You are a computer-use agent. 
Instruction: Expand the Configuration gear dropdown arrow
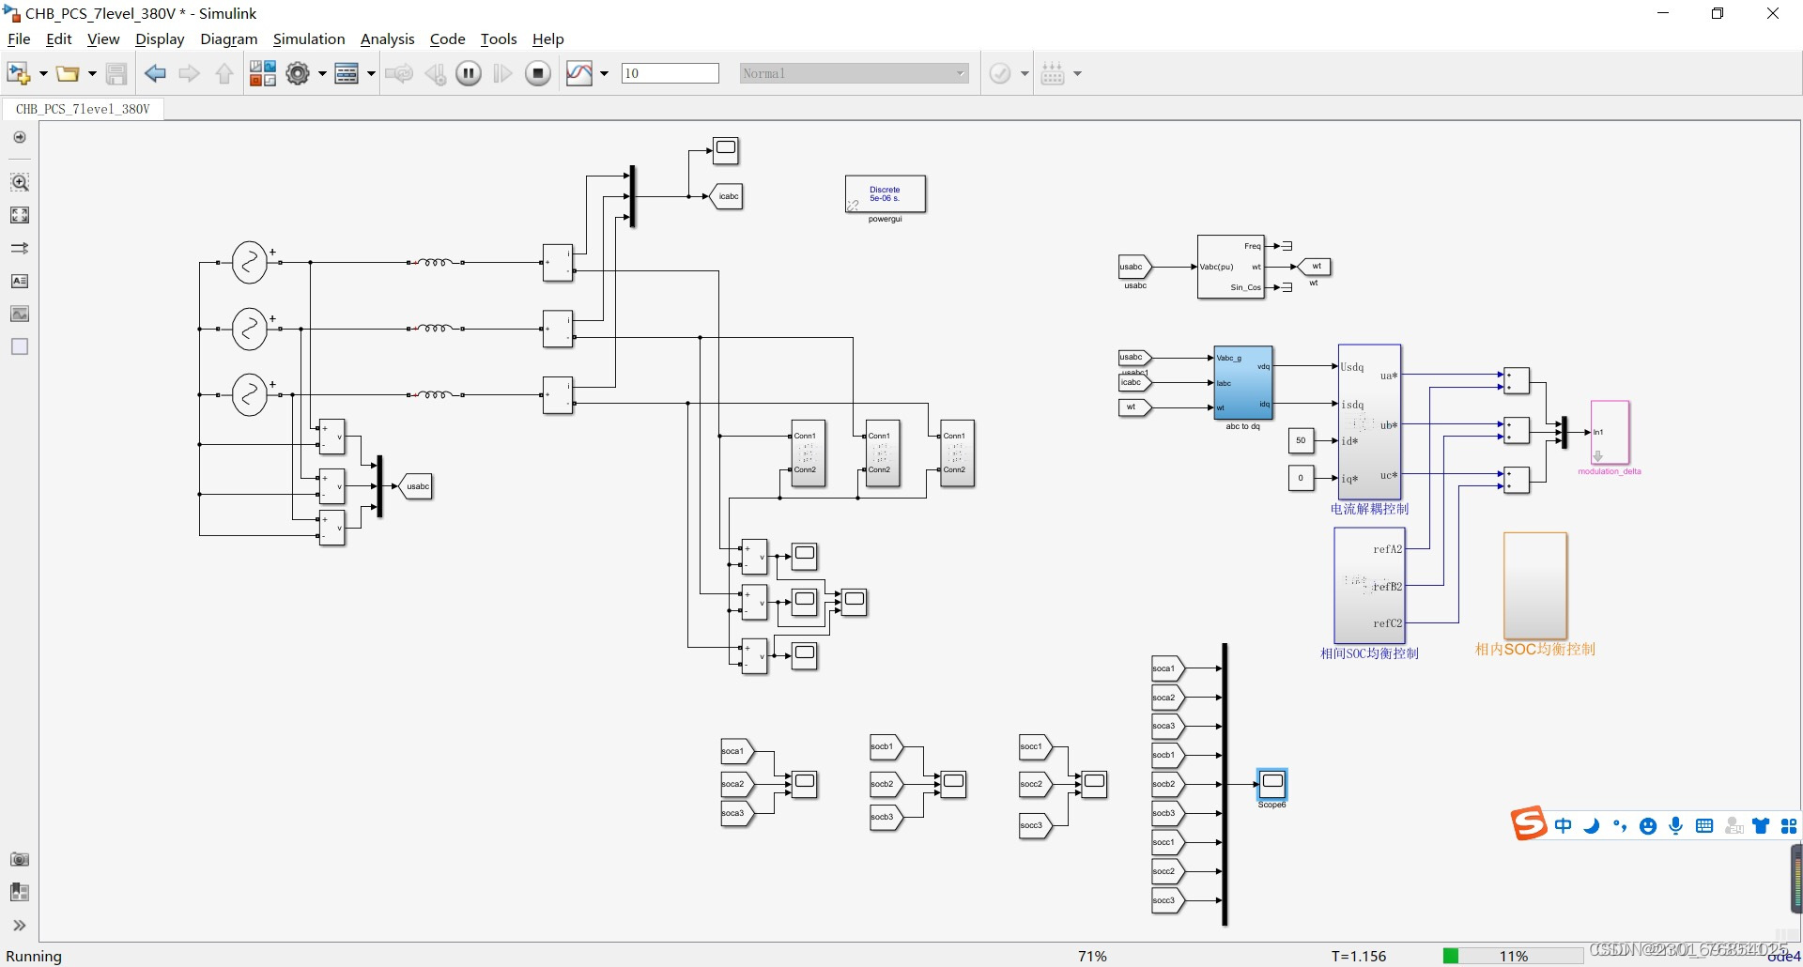(x=322, y=73)
